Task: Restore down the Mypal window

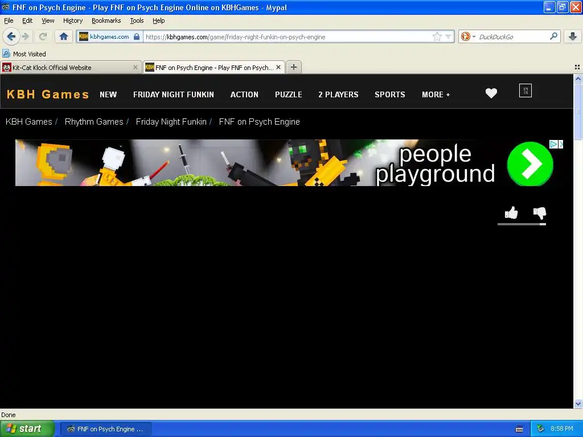Action: (563, 7)
